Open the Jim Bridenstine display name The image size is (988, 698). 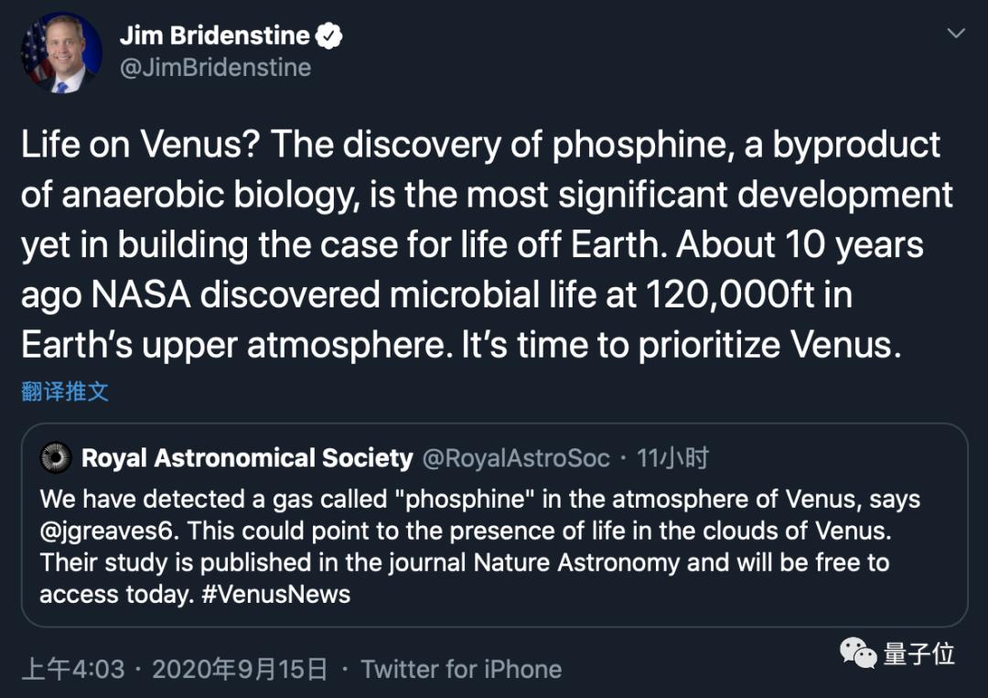214,36
